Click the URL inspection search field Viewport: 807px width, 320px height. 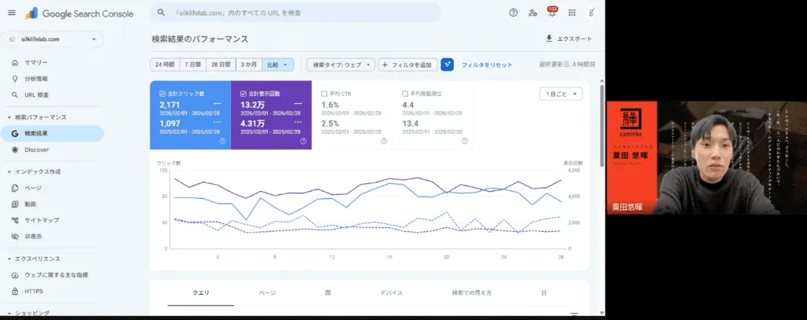(x=296, y=13)
